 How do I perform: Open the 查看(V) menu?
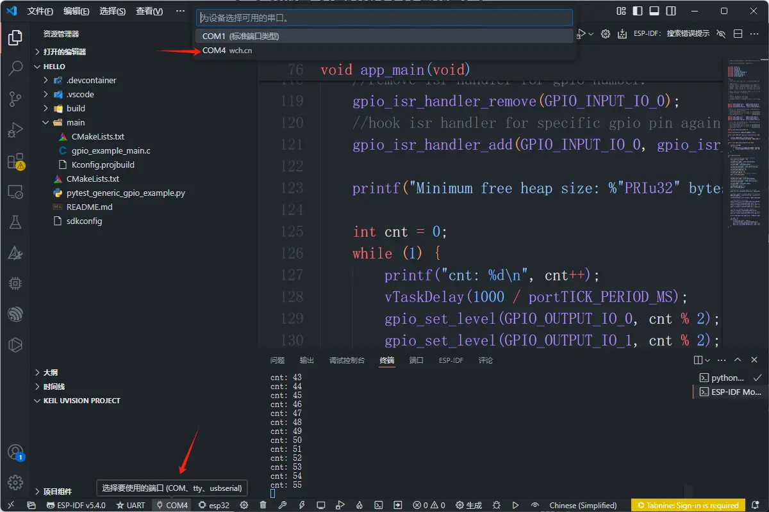(x=149, y=12)
